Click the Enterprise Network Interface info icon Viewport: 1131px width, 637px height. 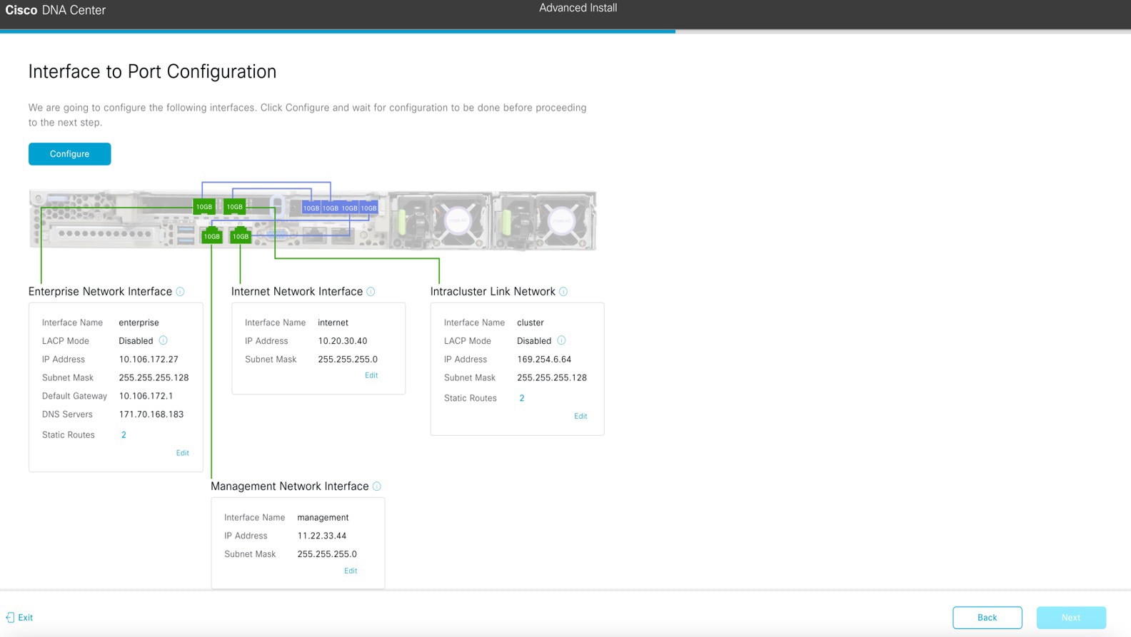pyautogui.click(x=180, y=292)
